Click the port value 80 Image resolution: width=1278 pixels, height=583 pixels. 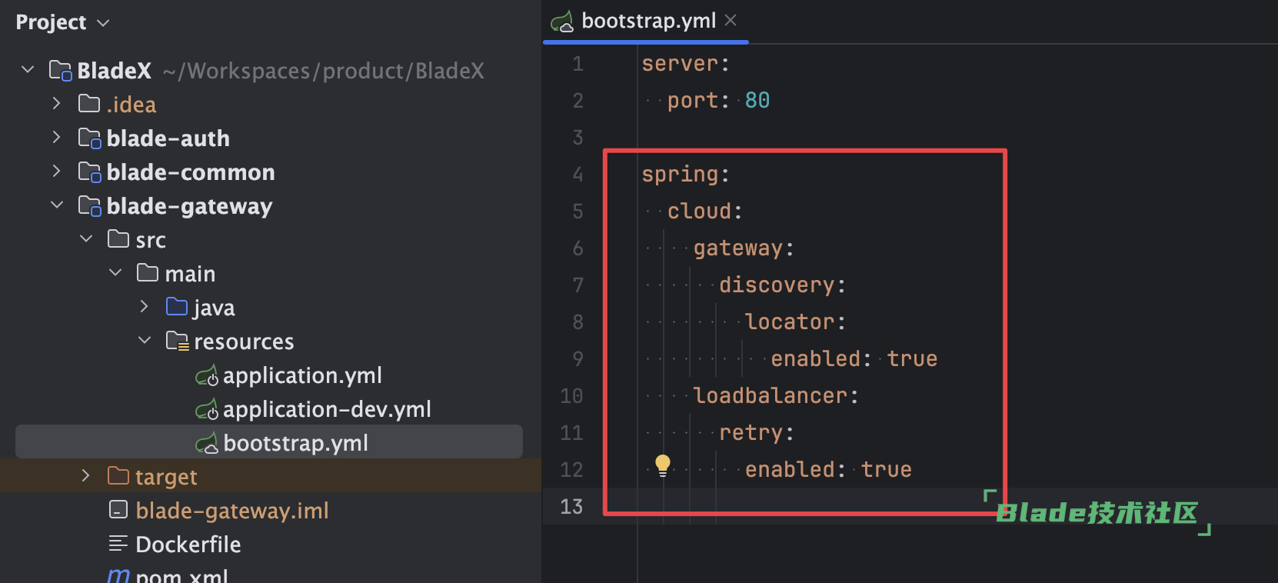757,101
